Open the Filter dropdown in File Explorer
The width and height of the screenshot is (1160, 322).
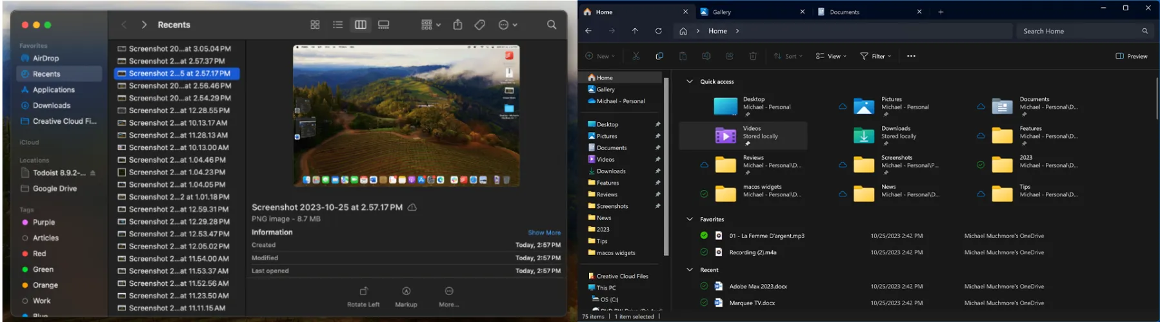(875, 56)
